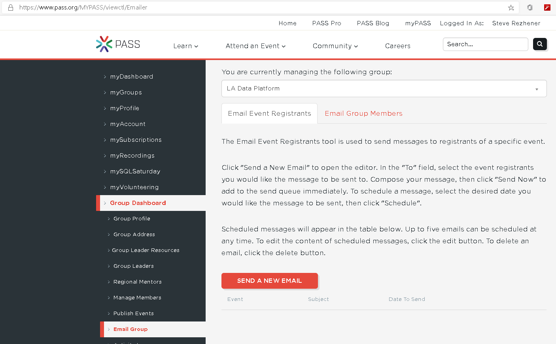This screenshot has width=556, height=344.
Task: Click the red extension icon in the browser toolbar
Action: click(547, 7)
